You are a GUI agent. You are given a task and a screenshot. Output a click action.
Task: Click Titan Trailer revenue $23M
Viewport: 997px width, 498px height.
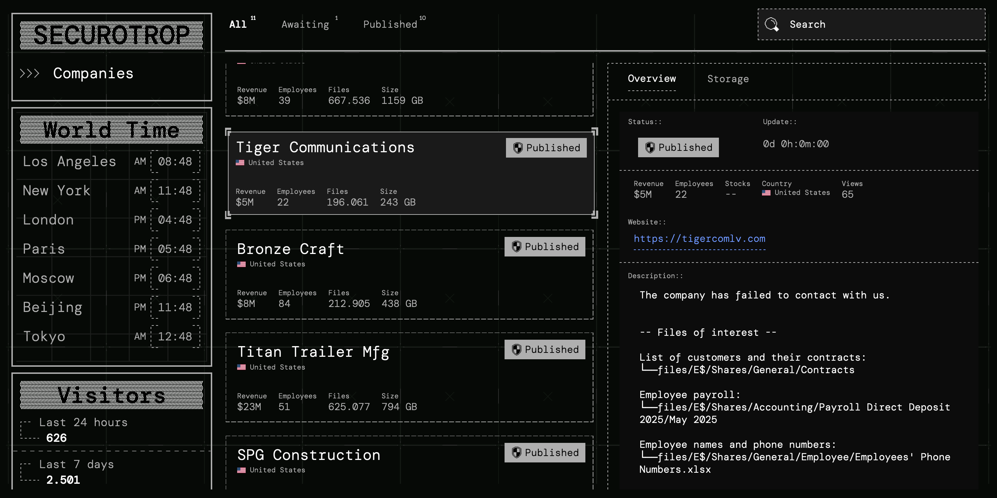click(x=249, y=407)
